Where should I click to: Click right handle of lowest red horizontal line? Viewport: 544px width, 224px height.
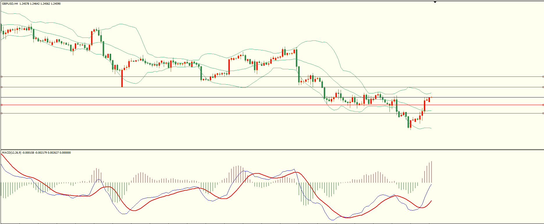tap(543, 113)
